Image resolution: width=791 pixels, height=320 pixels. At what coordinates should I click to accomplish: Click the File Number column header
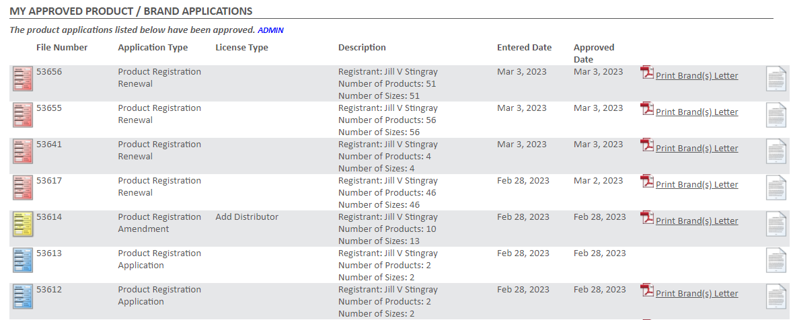coord(62,47)
